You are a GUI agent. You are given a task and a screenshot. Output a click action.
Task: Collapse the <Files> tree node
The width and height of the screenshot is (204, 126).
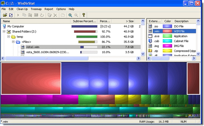[13, 42]
